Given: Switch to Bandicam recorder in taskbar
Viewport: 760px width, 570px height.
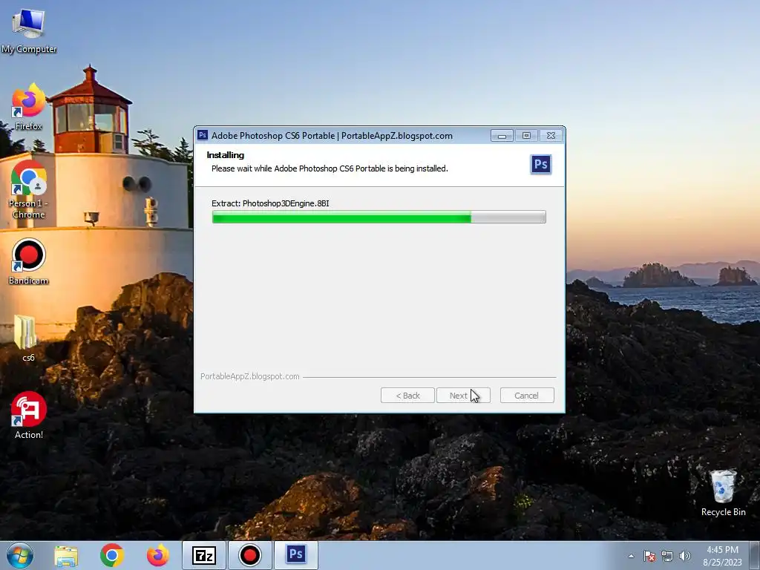Looking at the screenshot, I should (249, 555).
